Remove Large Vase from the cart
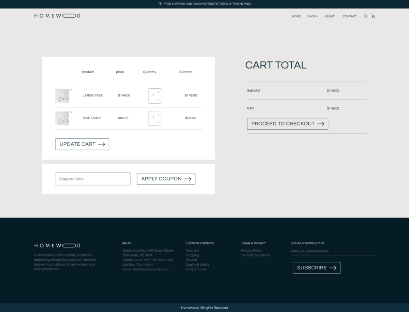Viewport: 409px width, 312px height. (x=71, y=90)
